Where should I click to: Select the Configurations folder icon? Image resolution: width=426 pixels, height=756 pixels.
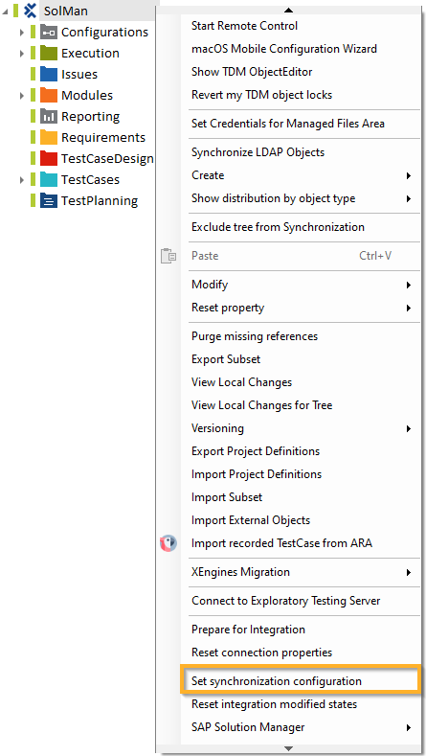49,33
